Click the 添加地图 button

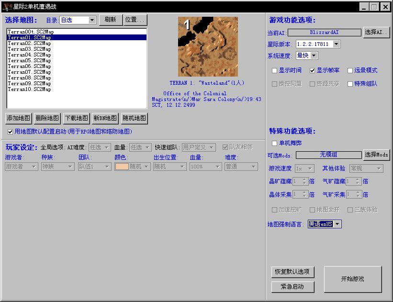click(19, 118)
